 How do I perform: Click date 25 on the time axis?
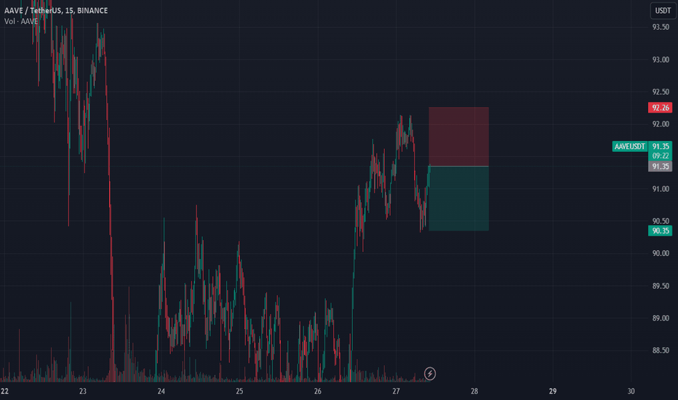click(239, 391)
